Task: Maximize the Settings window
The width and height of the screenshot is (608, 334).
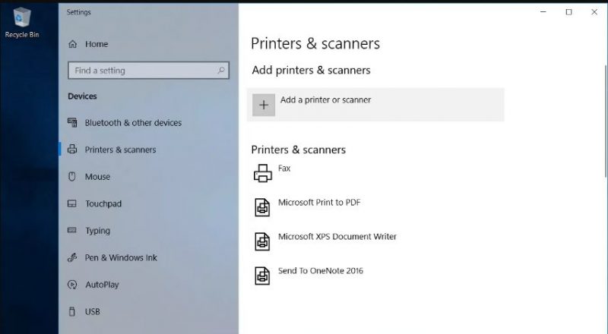Action: click(568, 12)
